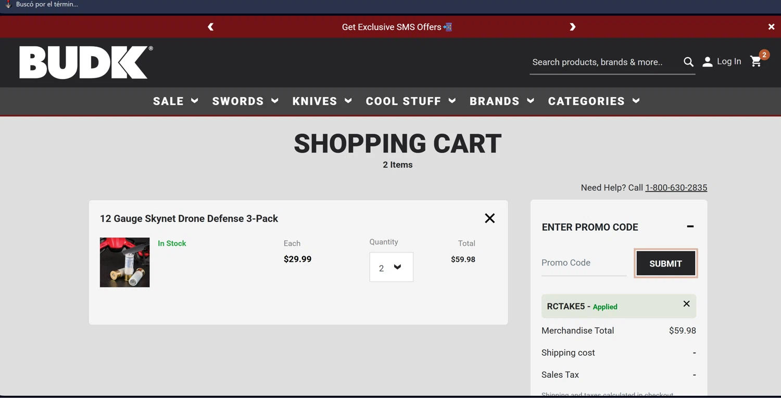Show next promo banner message
This screenshot has height=398, width=781.
point(572,27)
